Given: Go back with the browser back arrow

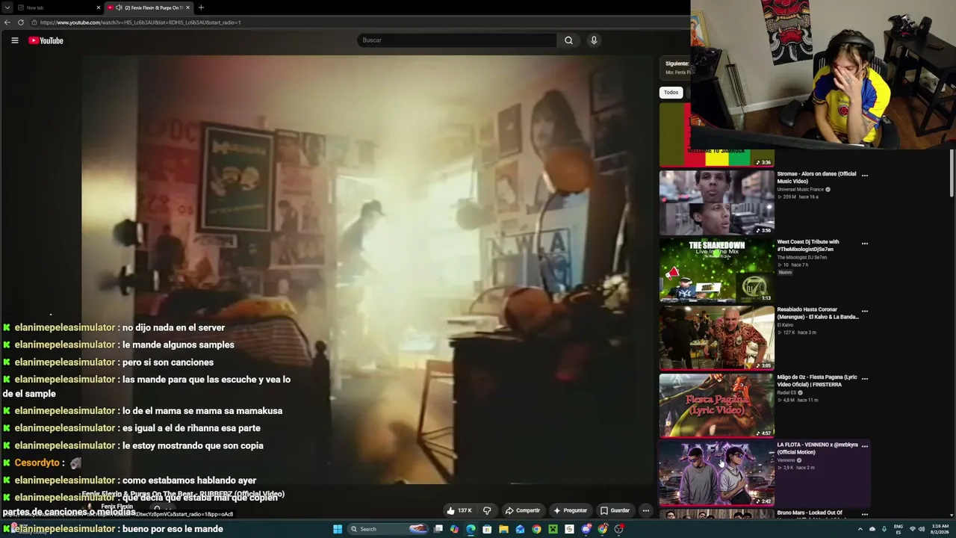Looking at the screenshot, I should (7, 22).
